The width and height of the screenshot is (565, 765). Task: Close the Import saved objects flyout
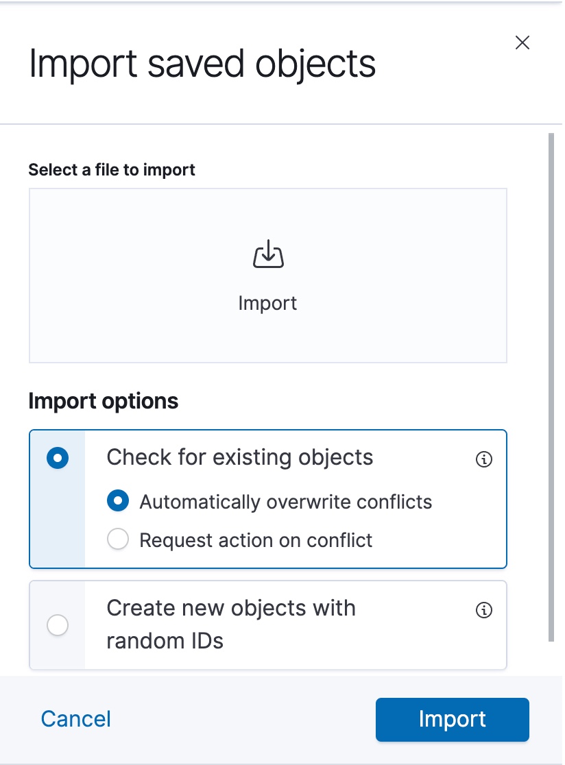pos(522,43)
